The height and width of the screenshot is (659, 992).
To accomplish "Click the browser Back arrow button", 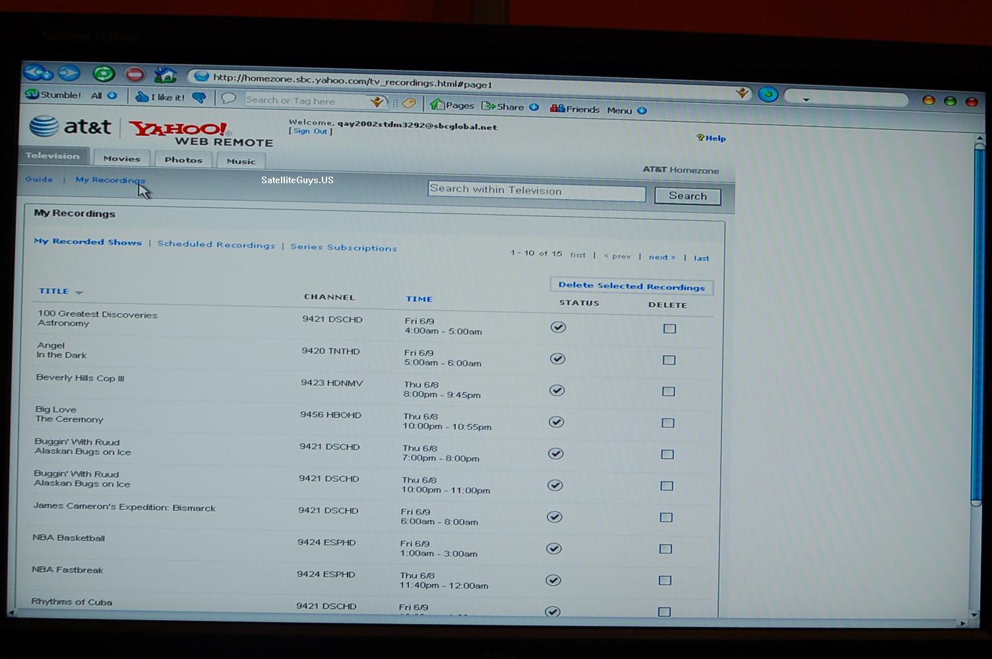I will [38, 72].
